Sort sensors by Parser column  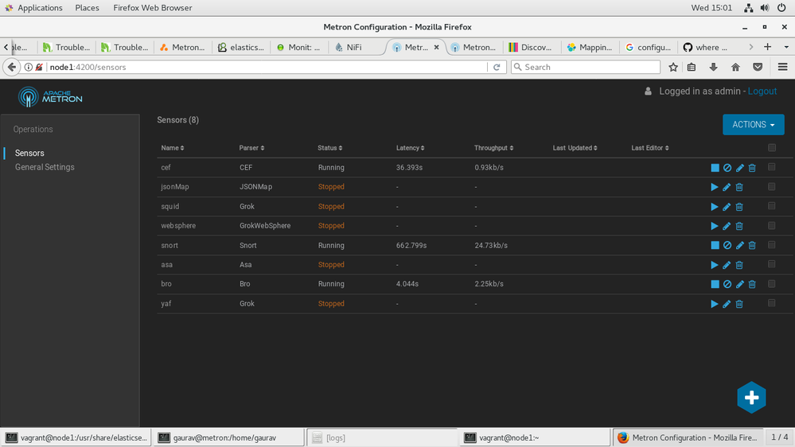251,148
